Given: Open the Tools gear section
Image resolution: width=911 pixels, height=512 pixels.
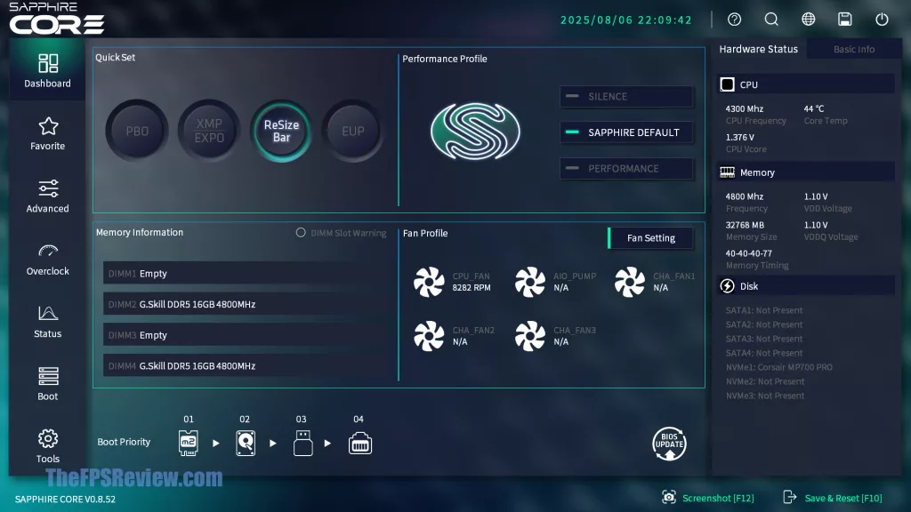Looking at the screenshot, I should coord(48,446).
